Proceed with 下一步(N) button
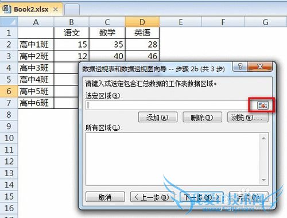This screenshot has width=287, height=218. (201, 197)
